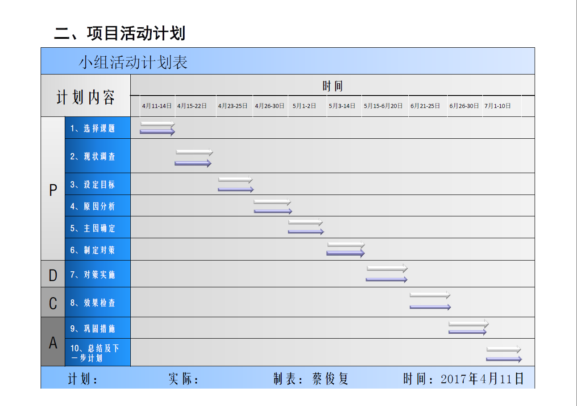Select the 4月11-14日 date column
The height and width of the screenshot is (406, 577).
[x=157, y=106]
